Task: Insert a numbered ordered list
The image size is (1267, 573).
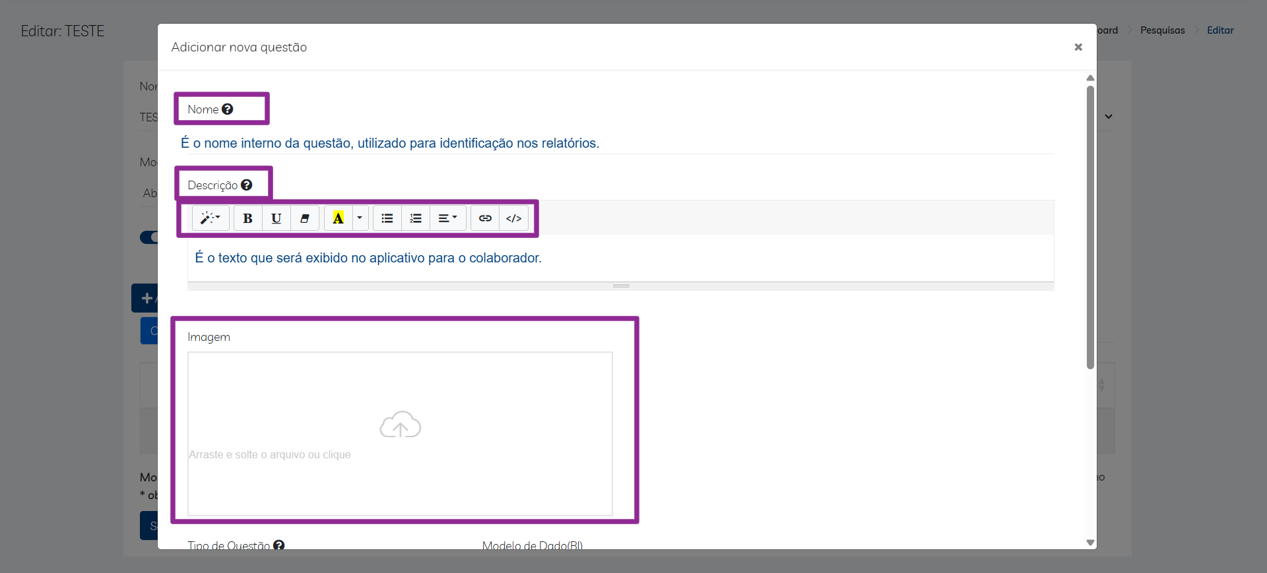Action: (416, 218)
